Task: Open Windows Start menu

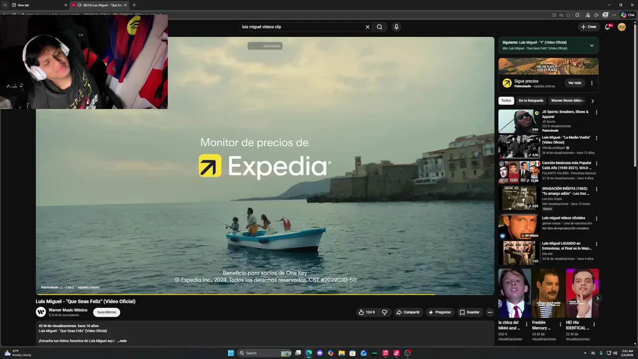Action: point(231,353)
